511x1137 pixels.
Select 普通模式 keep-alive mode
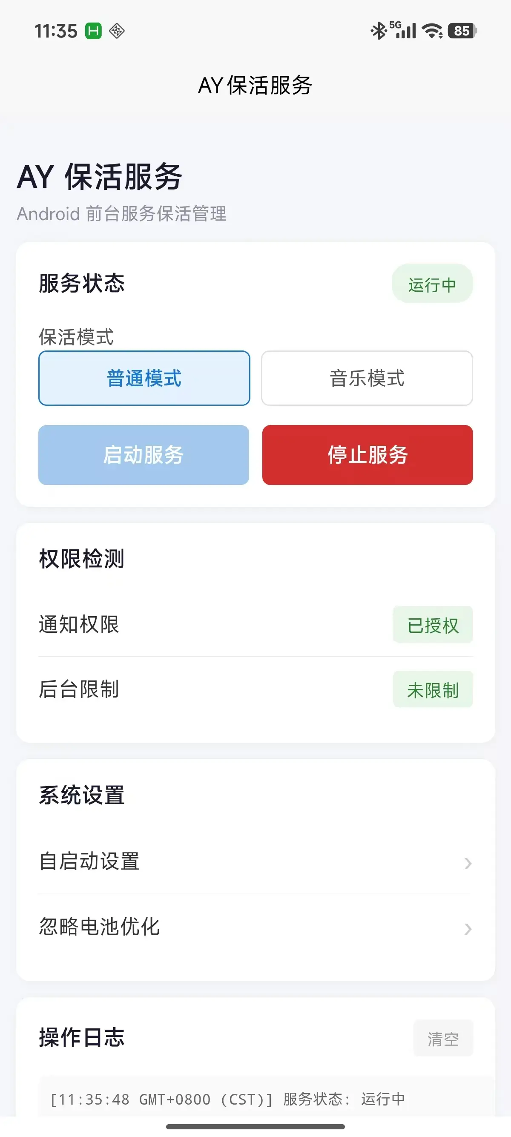tap(144, 378)
